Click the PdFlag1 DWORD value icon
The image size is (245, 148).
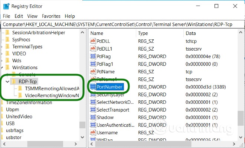pos(93,64)
